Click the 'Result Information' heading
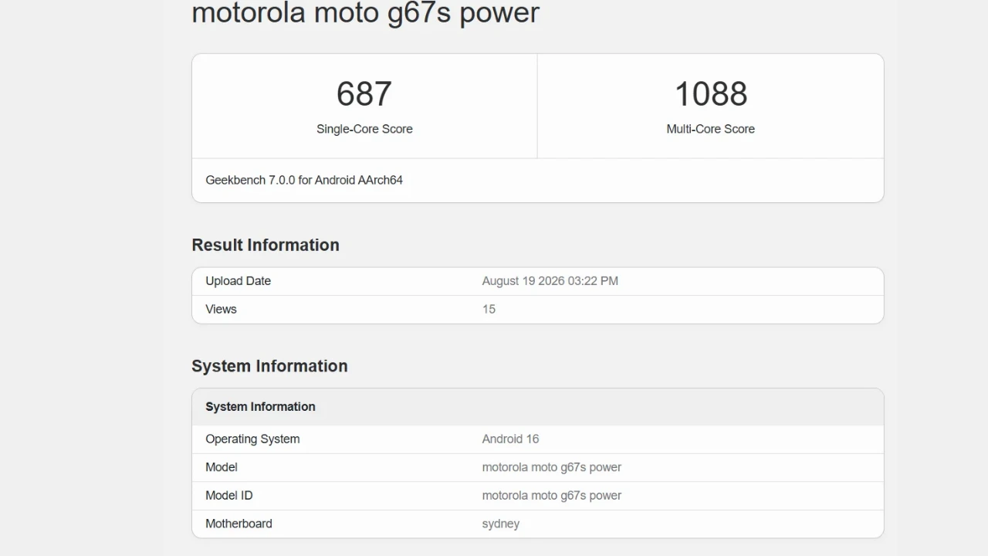This screenshot has width=988, height=556. [266, 245]
